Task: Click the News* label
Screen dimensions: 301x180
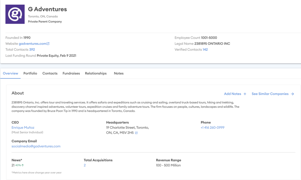Action: point(17,160)
